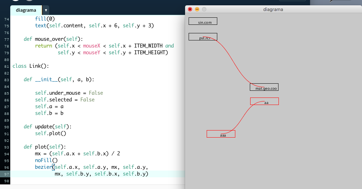The width and height of the screenshot is (362, 189).
Task: Open the tab menu arrow beside diagrama
Action: pos(47,10)
